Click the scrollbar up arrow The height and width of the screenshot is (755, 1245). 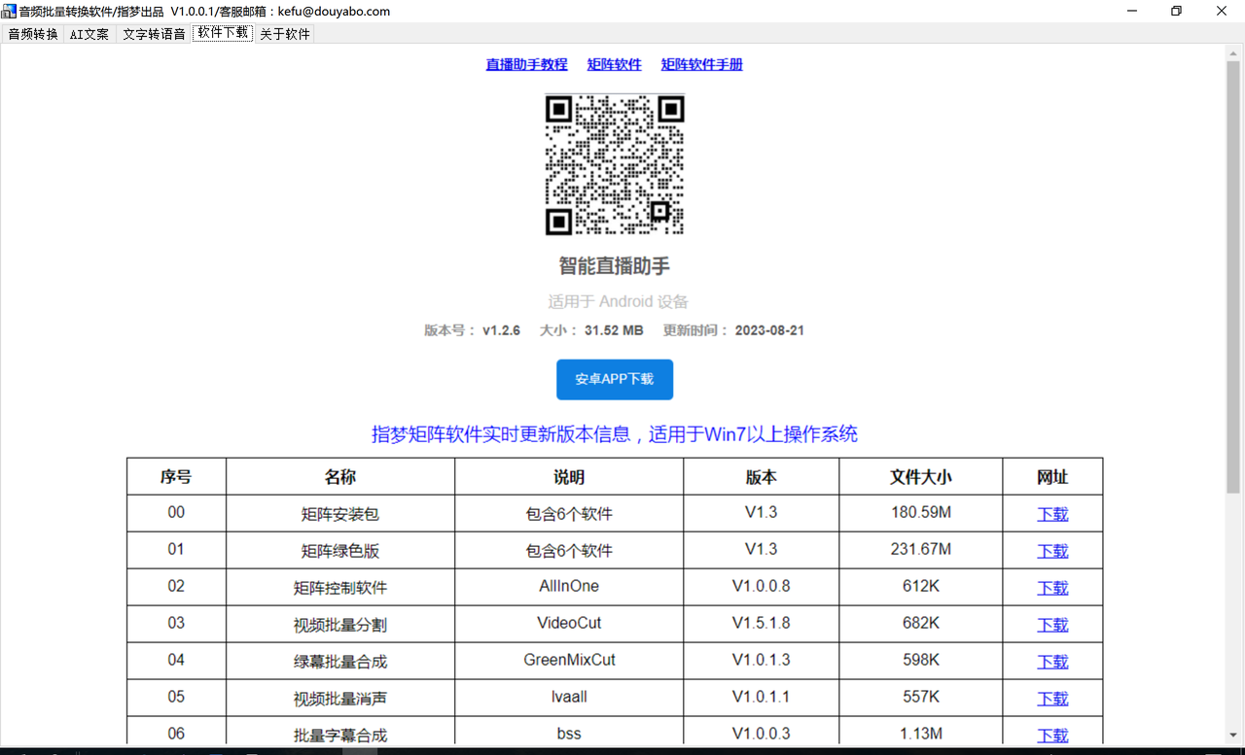pyautogui.click(x=1234, y=54)
